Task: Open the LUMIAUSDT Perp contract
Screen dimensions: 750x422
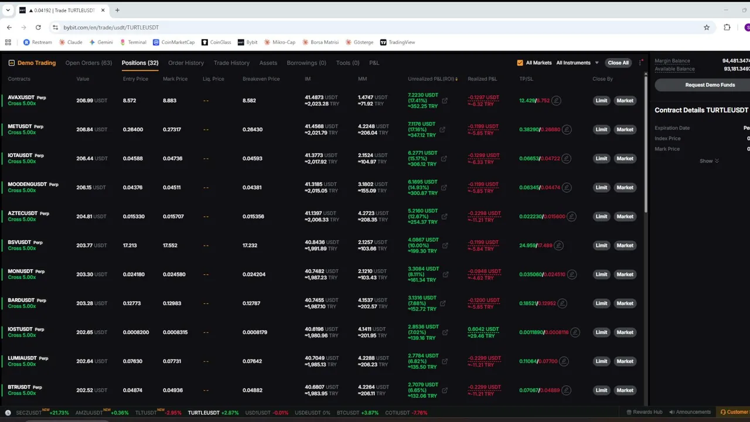Action: (x=28, y=358)
